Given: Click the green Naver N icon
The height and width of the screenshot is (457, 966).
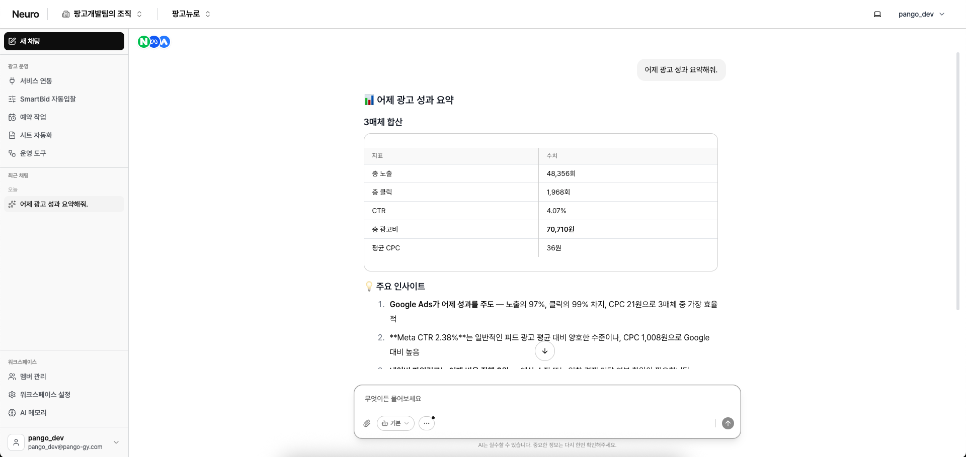Looking at the screenshot, I should tap(144, 42).
